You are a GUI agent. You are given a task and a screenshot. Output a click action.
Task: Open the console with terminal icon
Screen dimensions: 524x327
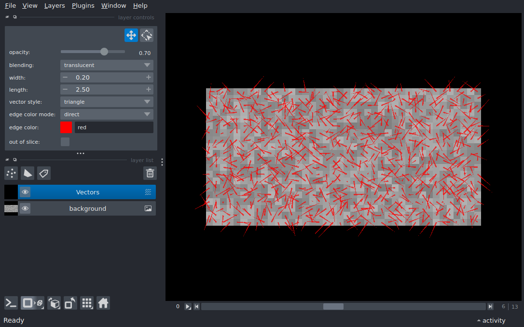point(11,303)
